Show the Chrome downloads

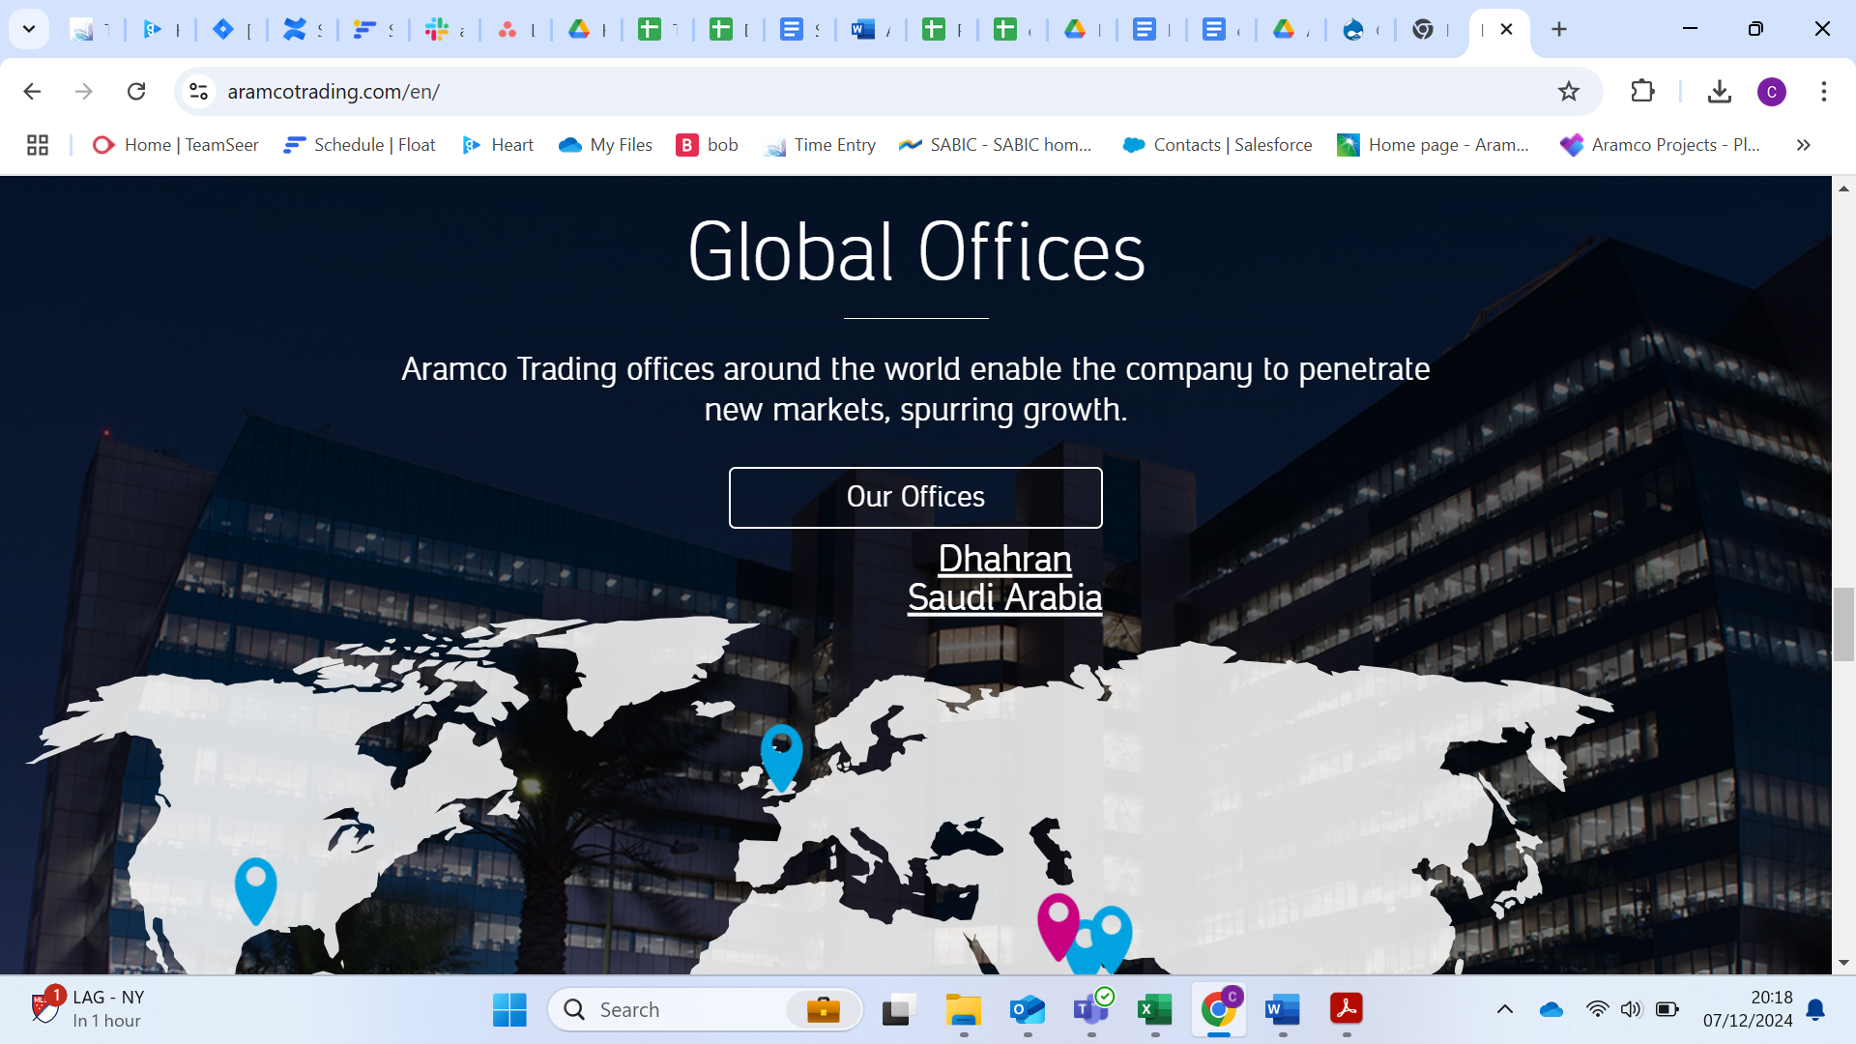[1719, 91]
